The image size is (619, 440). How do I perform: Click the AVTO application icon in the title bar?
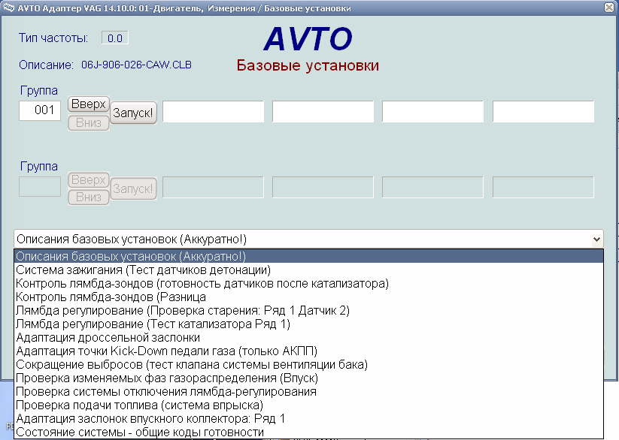10,8
